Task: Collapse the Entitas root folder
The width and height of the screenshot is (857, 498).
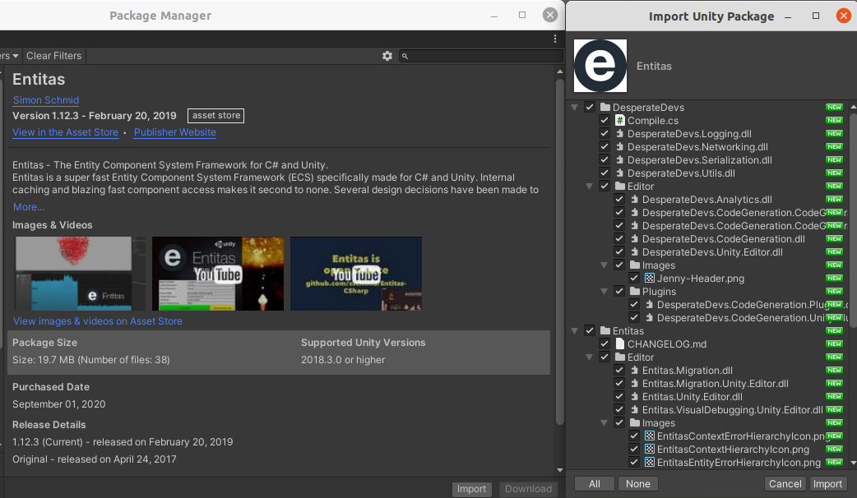Action: click(574, 330)
